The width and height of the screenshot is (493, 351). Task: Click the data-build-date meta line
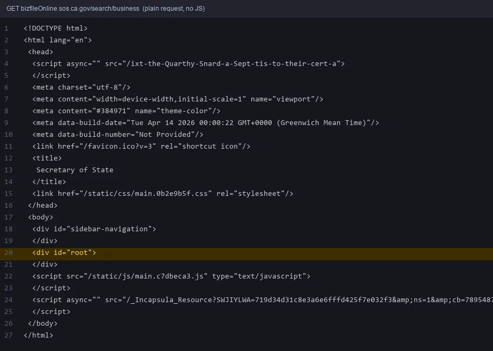pyautogui.click(x=206, y=123)
